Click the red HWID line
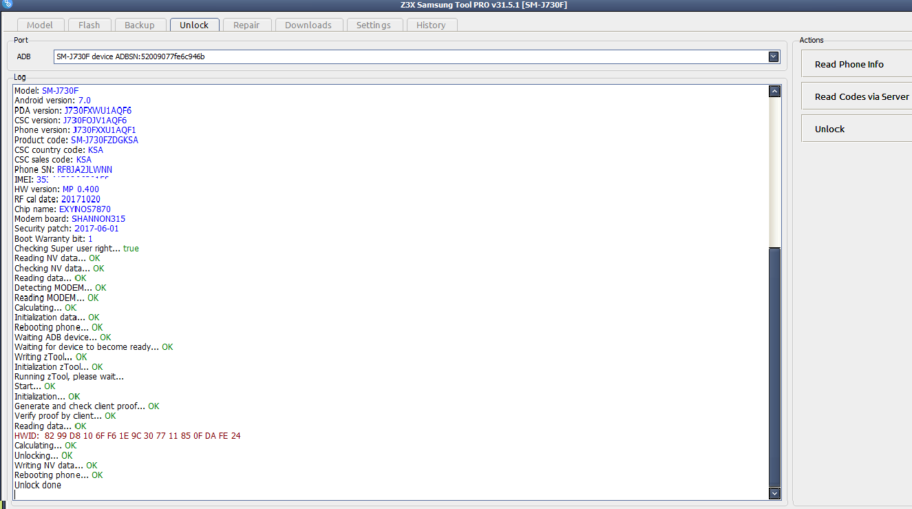The image size is (912, 509). click(127, 435)
